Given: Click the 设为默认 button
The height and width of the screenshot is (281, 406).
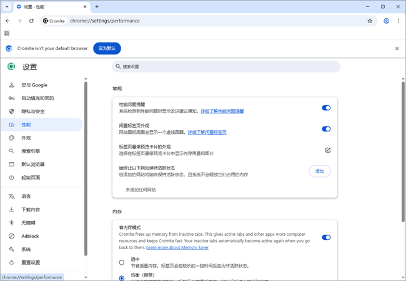Looking at the screenshot, I should [x=107, y=48].
